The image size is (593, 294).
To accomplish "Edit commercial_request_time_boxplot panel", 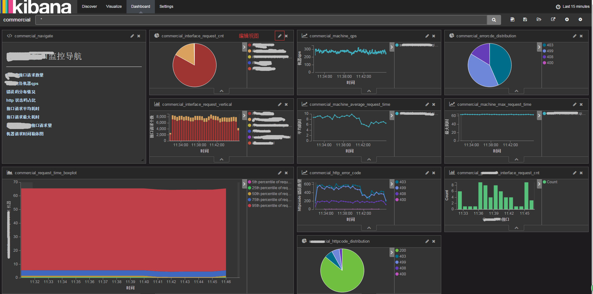I will tap(280, 173).
